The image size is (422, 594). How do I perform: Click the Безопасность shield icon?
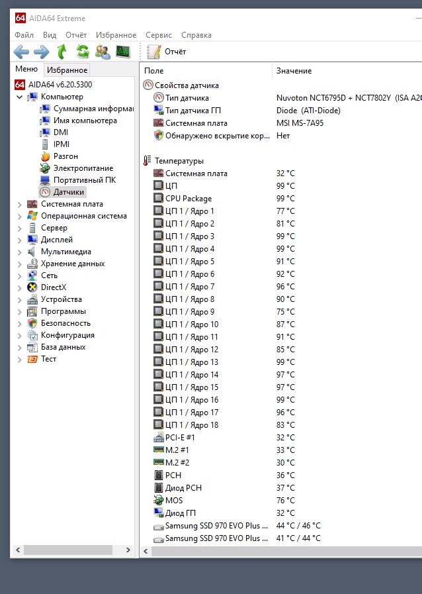(x=32, y=323)
